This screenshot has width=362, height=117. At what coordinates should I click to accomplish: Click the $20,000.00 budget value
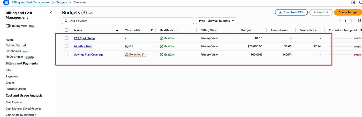(x=255, y=46)
